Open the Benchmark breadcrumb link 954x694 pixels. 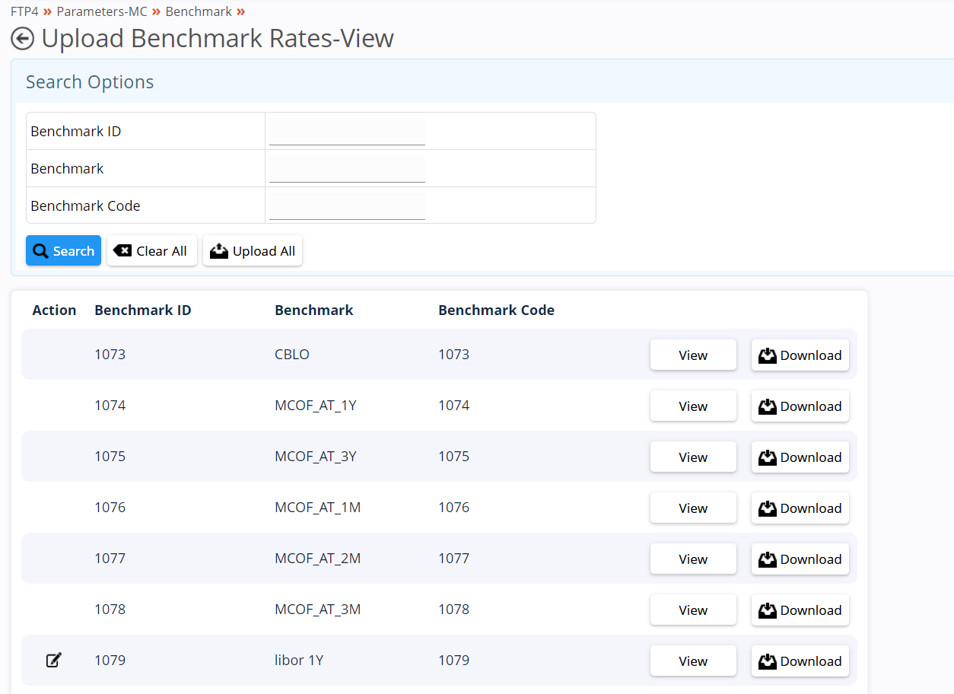click(x=199, y=11)
